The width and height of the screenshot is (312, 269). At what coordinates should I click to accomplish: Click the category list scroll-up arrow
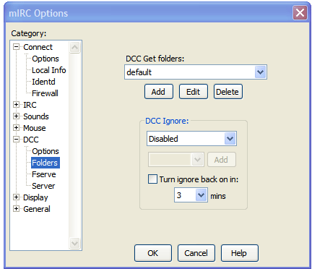(75, 47)
